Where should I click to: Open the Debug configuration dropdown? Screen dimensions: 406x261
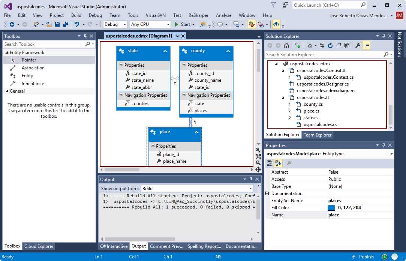point(115,24)
